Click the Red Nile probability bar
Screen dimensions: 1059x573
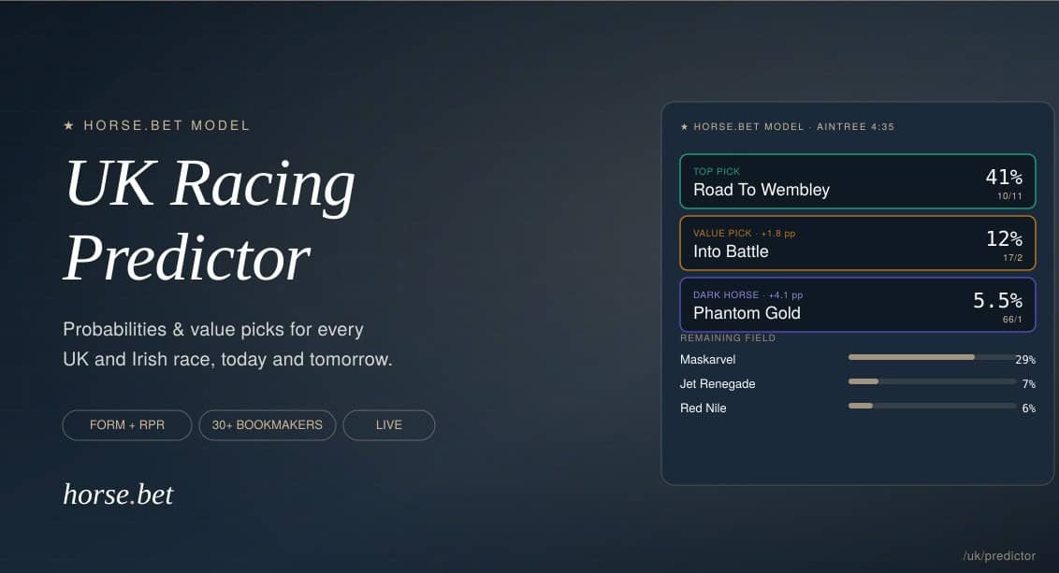point(932,406)
